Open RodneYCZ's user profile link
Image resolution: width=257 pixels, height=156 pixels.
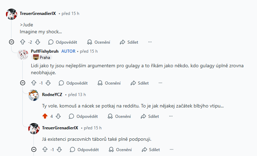[52, 94]
